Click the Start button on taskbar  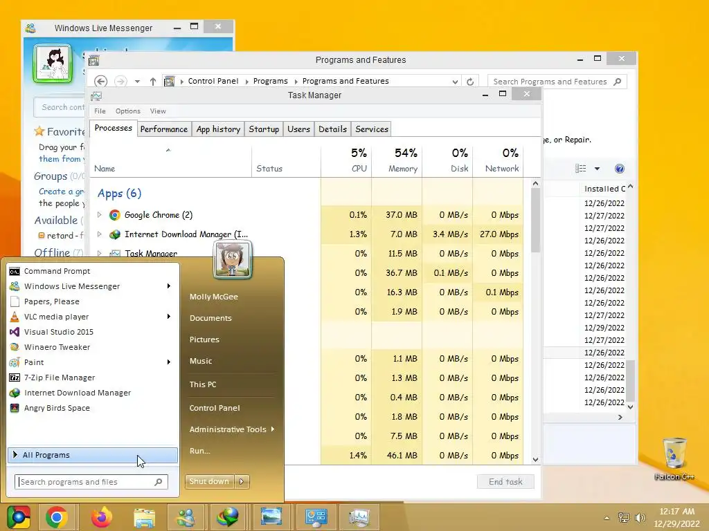[18, 517]
